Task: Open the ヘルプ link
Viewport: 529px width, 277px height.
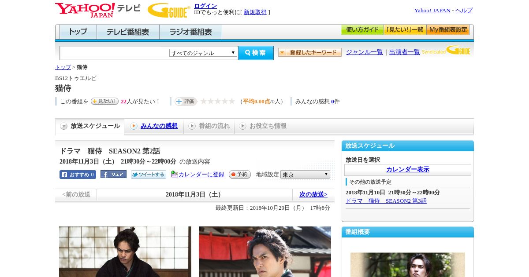Action: click(464, 11)
